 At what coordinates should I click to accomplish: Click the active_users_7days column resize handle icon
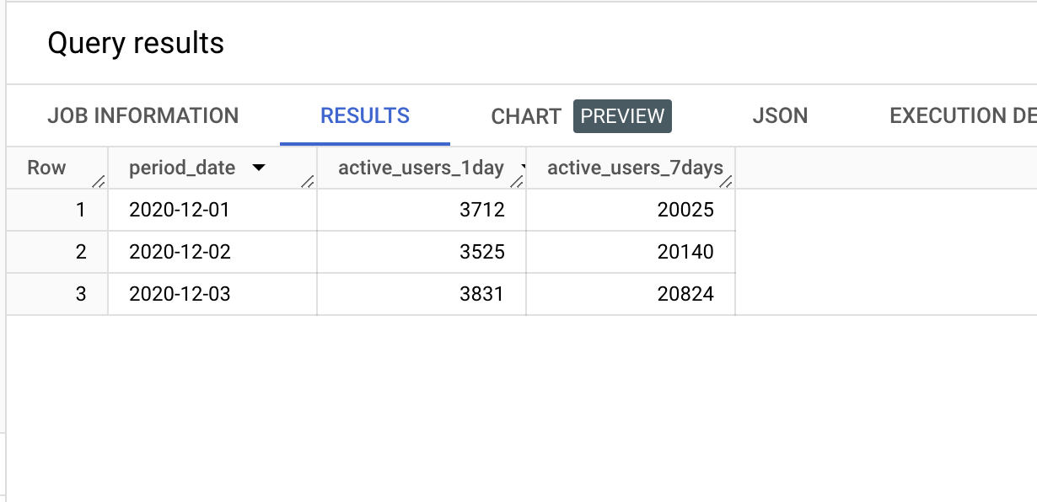(726, 180)
